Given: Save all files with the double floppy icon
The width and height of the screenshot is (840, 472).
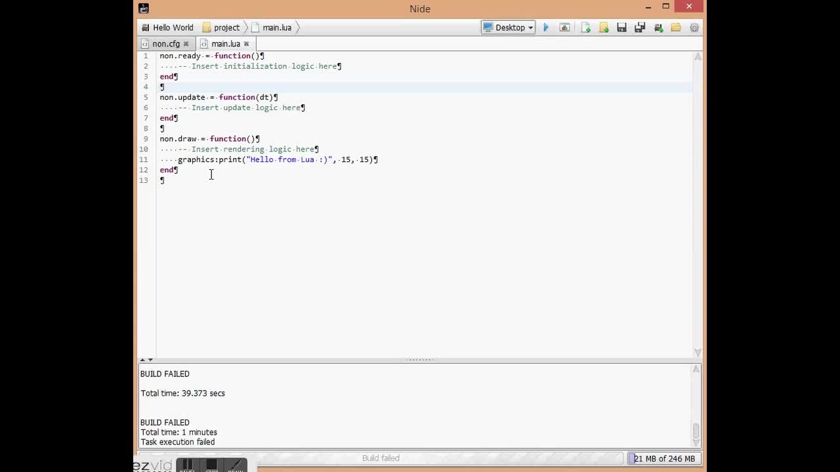Looking at the screenshot, I should point(640,28).
